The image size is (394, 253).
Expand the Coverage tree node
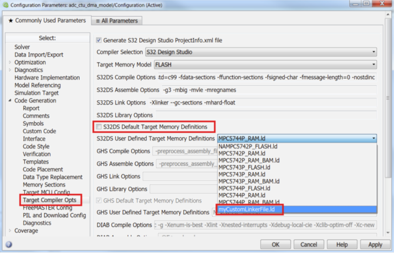pos(10,231)
